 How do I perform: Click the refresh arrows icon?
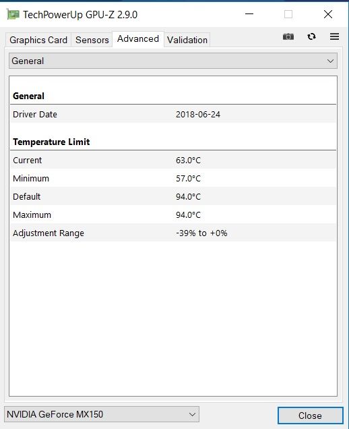[311, 36]
